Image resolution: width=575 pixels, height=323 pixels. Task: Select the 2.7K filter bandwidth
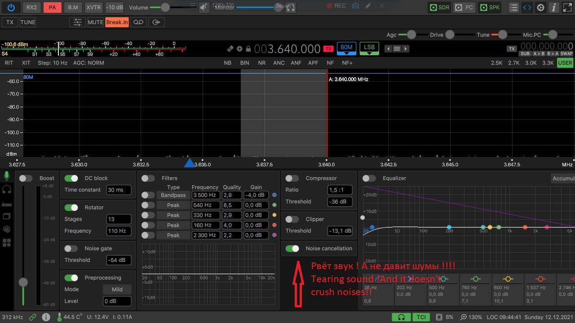[x=513, y=63]
